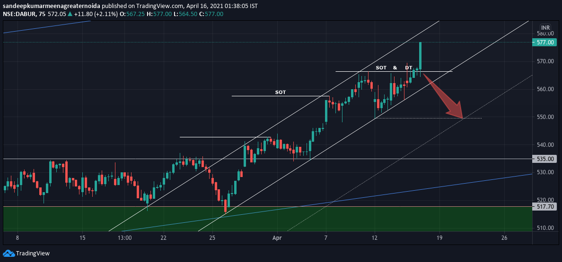Click the '26' date on time axis
Image resolution: width=562 pixels, height=262 pixels.
504,237
